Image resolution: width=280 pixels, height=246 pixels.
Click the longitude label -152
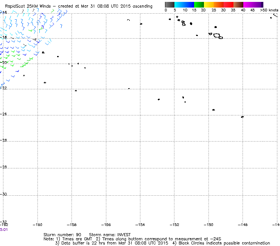[174, 225]
